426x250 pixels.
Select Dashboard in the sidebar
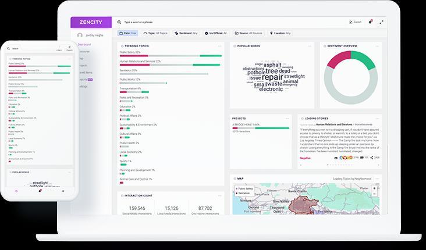pos(84,44)
